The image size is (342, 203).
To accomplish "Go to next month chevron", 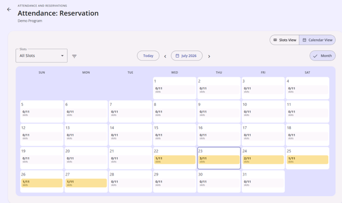I will pyautogui.click(x=209, y=56).
